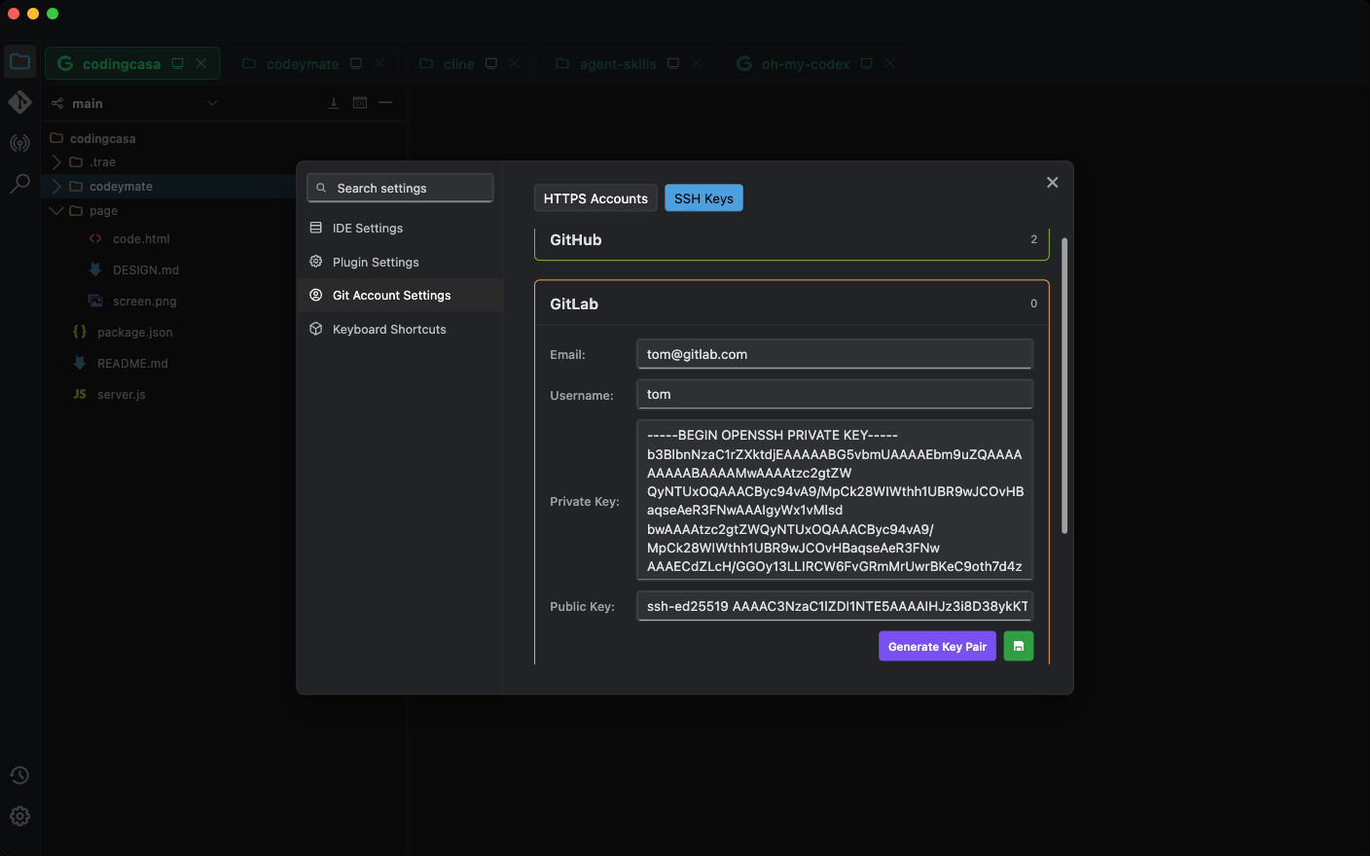The height and width of the screenshot is (856, 1370).
Task: Click the settings dialog vertical scrollbar
Action: tap(1064, 385)
